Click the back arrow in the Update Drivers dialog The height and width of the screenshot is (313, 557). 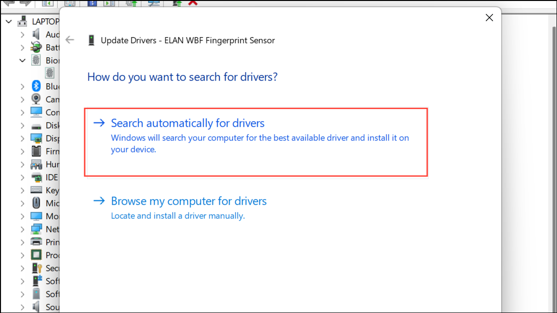click(x=70, y=40)
